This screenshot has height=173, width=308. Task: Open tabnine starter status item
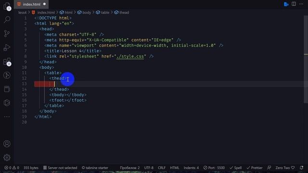(x=95, y=168)
